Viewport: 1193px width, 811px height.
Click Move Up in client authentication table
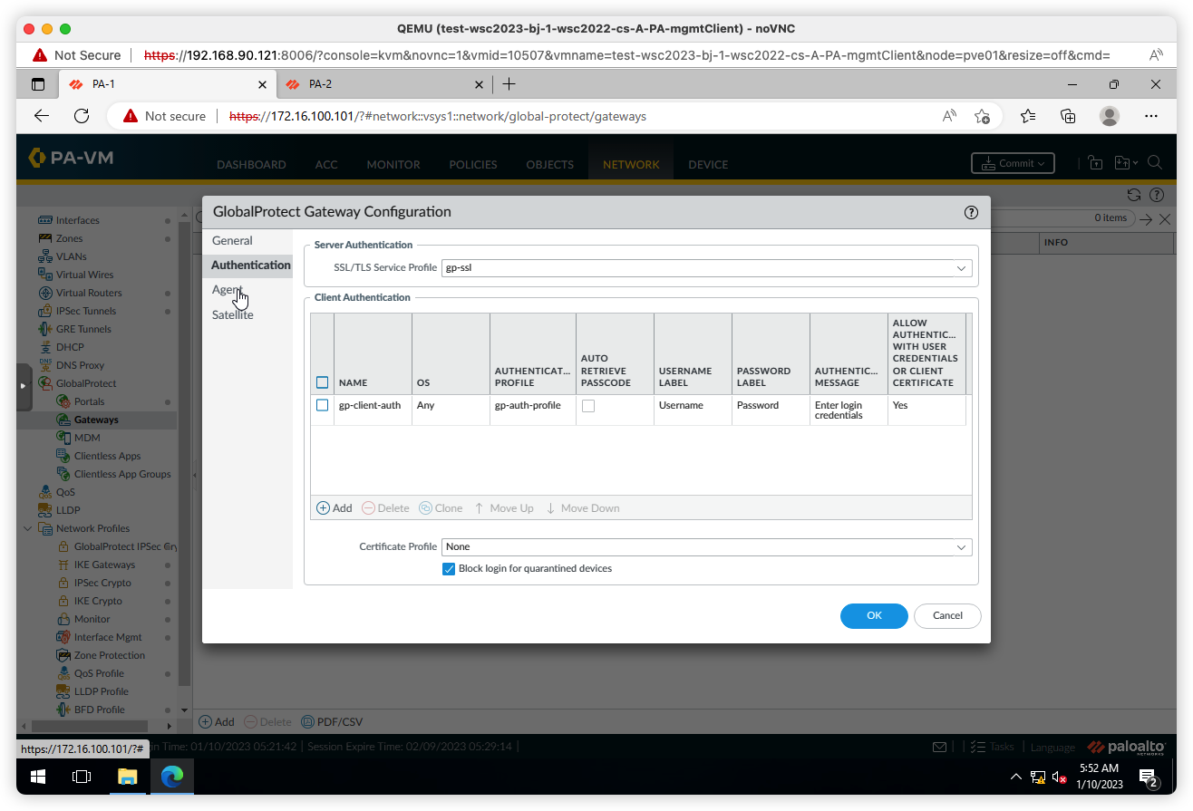(x=504, y=508)
